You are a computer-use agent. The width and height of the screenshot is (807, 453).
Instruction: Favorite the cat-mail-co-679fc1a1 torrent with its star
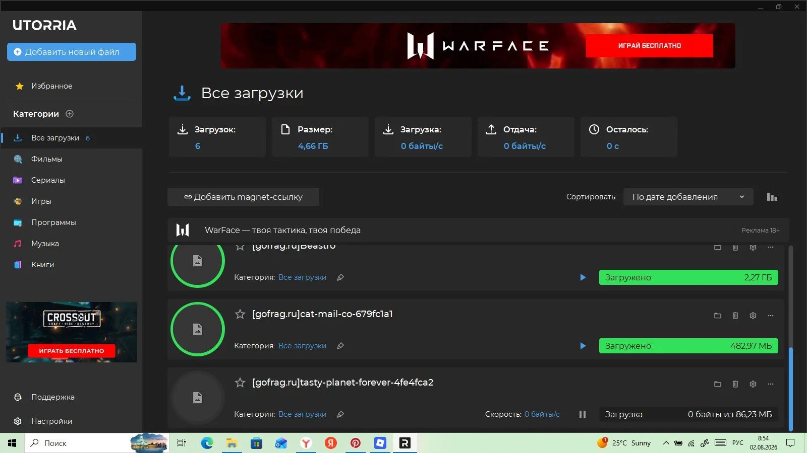pyautogui.click(x=240, y=314)
